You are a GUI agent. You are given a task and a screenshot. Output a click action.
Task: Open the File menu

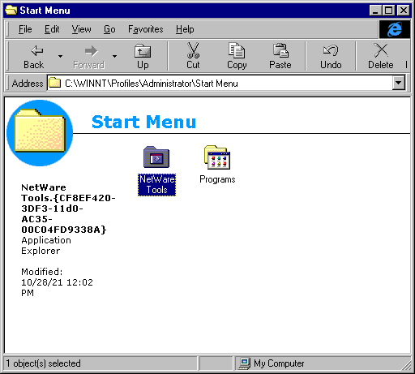pos(25,29)
